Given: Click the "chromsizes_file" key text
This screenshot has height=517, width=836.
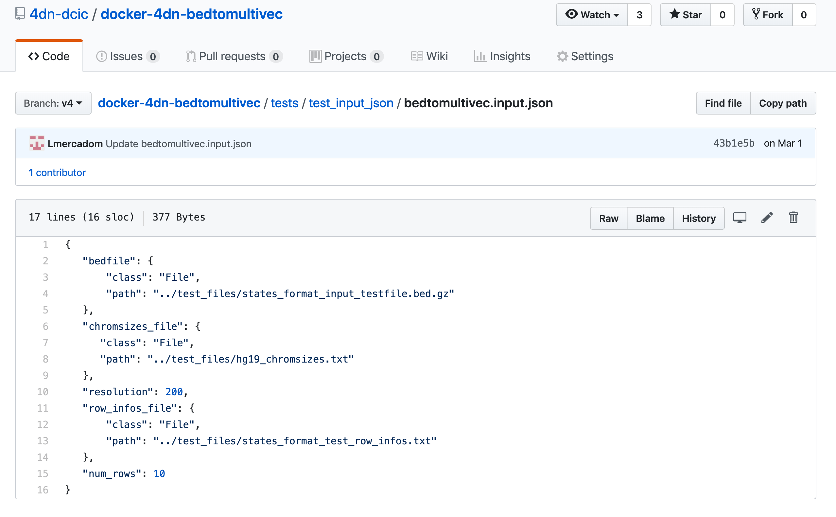Looking at the screenshot, I should pos(133,327).
